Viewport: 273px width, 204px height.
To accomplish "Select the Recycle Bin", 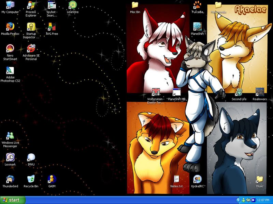I will [31, 182].
